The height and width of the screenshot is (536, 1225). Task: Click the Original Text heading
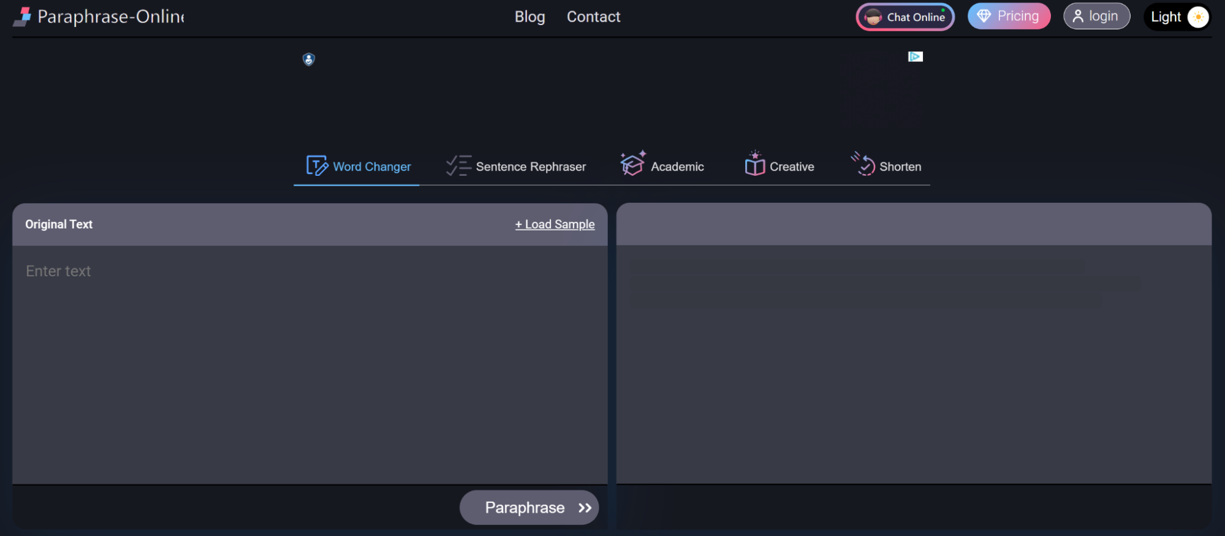pos(59,224)
